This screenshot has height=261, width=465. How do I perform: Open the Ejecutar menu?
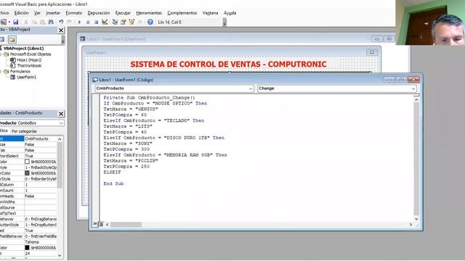click(x=123, y=13)
